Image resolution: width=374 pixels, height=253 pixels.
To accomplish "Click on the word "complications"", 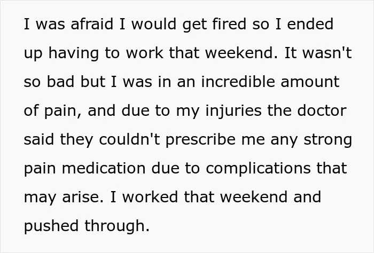I will 258,168.
